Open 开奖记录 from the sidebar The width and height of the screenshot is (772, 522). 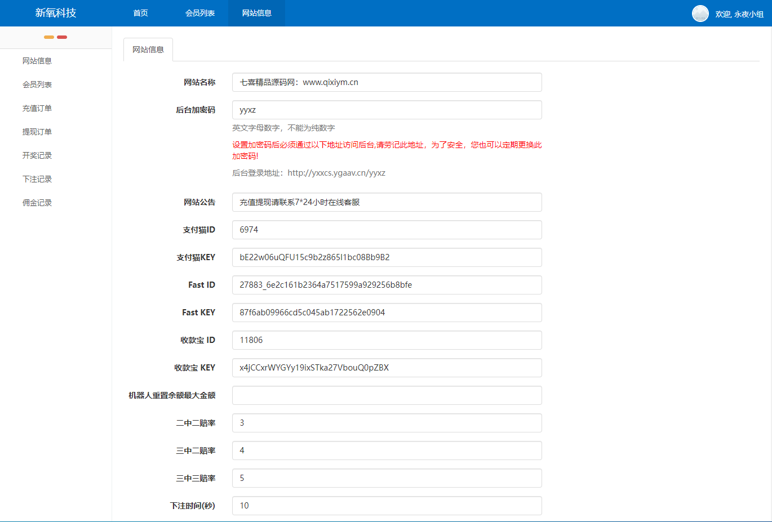tap(37, 155)
